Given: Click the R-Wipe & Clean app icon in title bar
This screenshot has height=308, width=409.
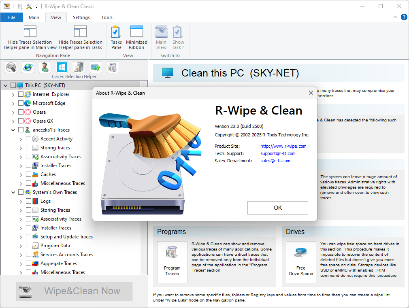Looking at the screenshot, I should point(7,6).
